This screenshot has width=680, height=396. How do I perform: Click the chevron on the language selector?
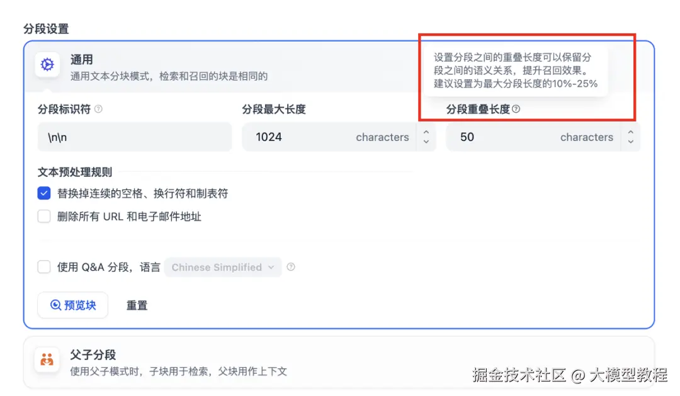[271, 267]
